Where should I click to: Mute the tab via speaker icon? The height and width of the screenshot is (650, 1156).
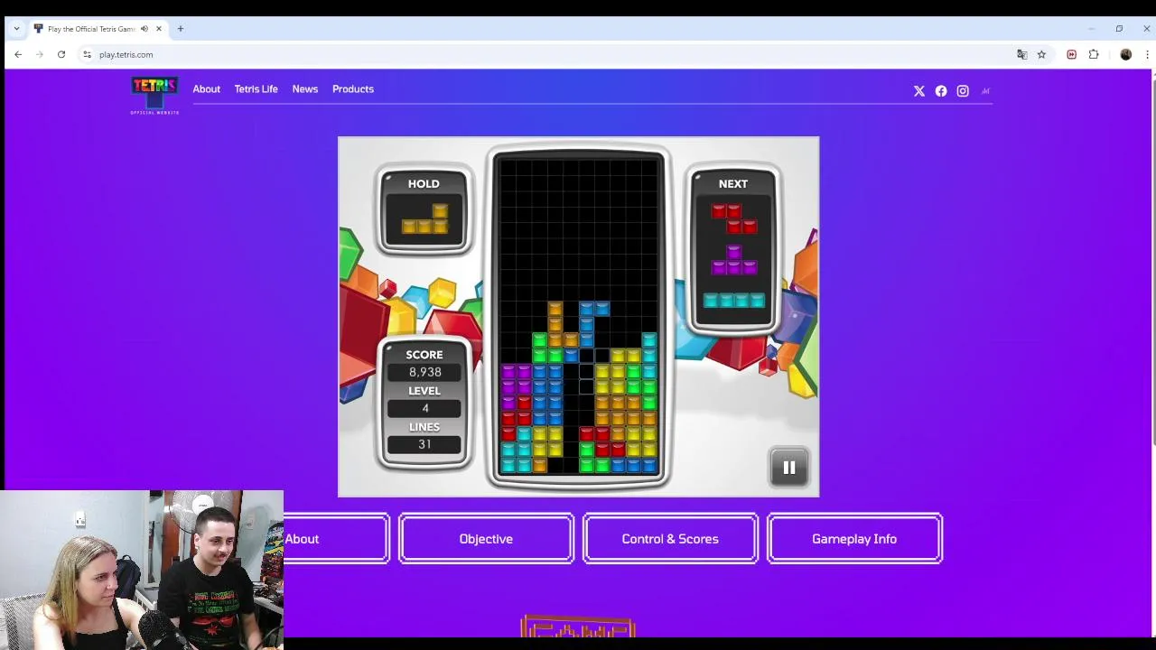pyautogui.click(x=144, y=29)
